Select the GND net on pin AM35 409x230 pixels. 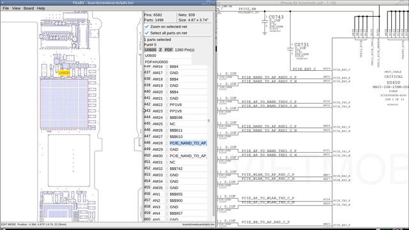(174, 188)
